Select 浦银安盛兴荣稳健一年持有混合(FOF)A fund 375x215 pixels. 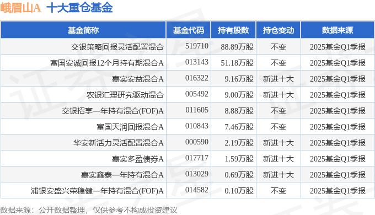coord(97,191)
